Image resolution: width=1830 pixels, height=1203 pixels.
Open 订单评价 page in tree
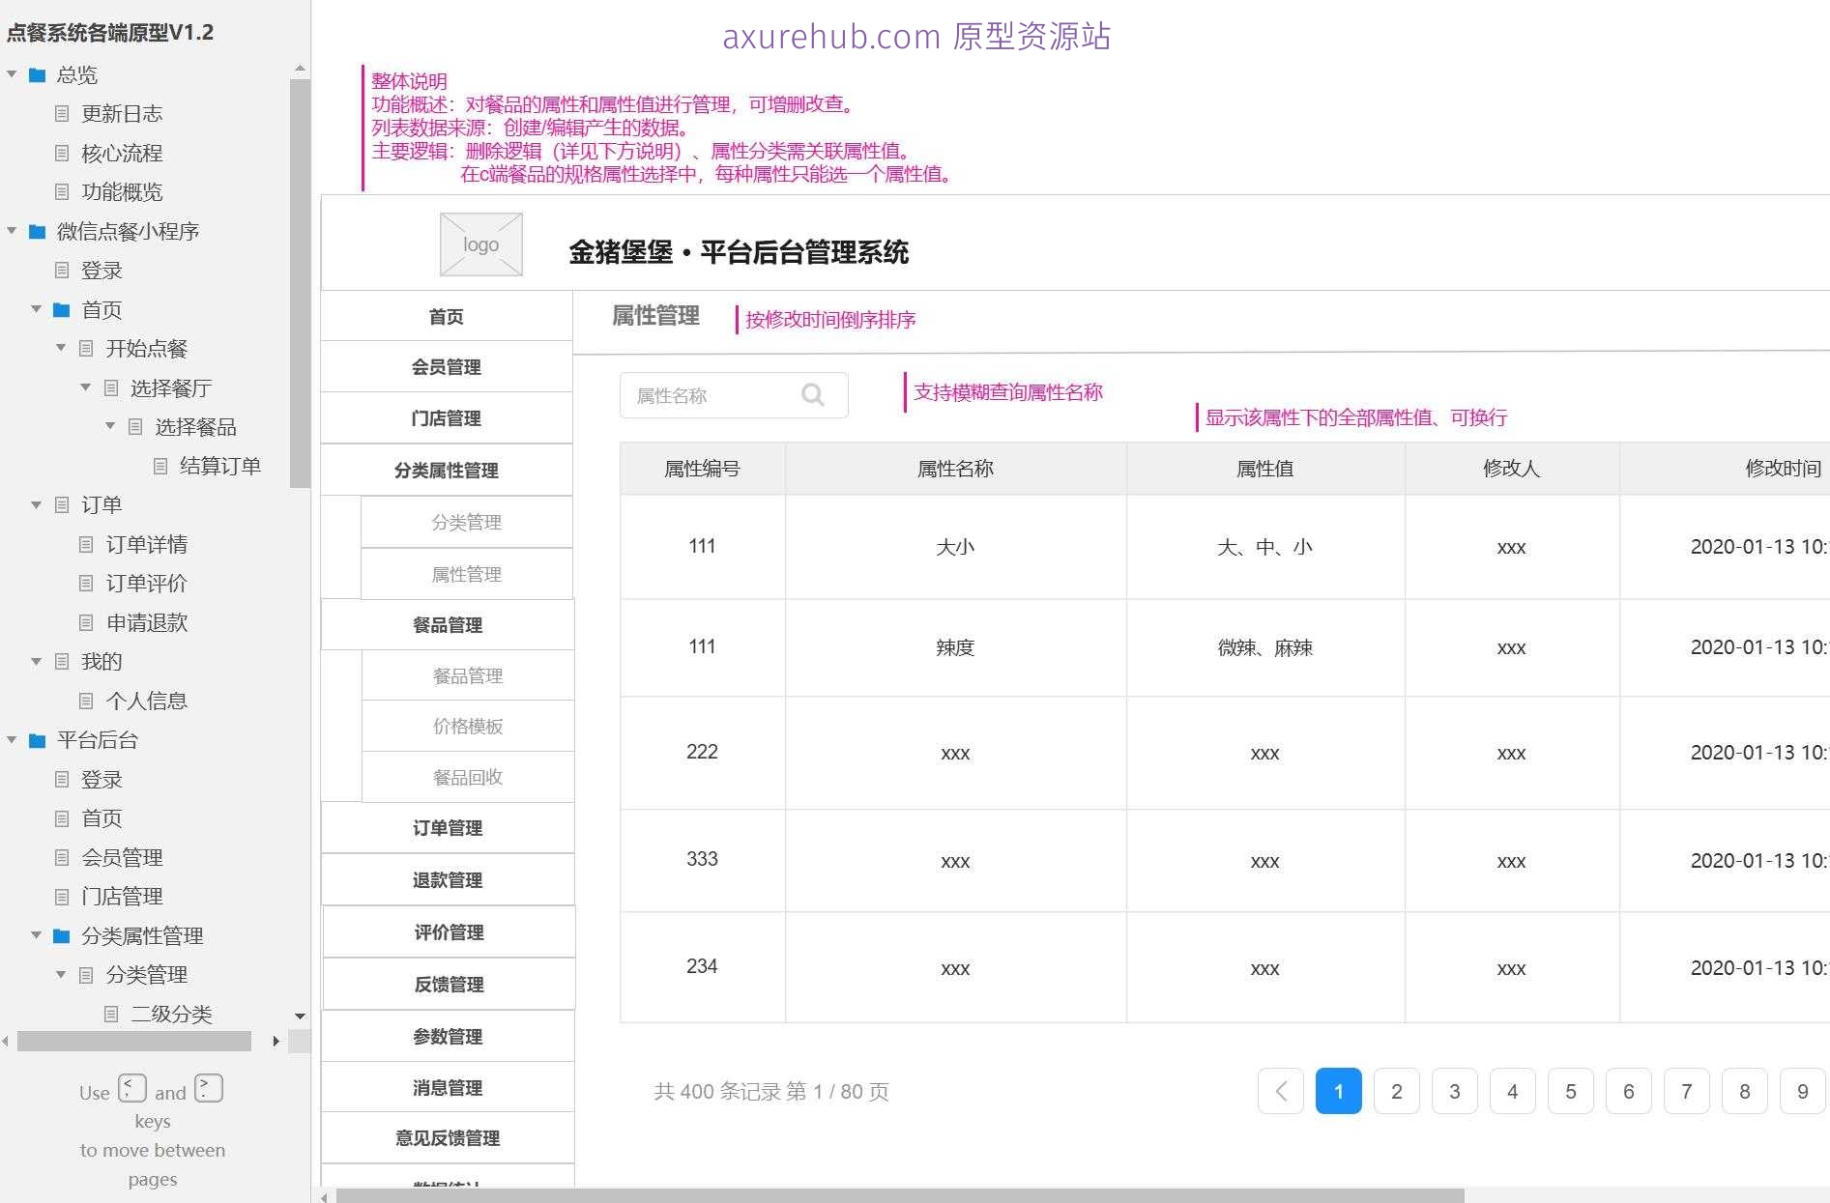pos(147,584)
